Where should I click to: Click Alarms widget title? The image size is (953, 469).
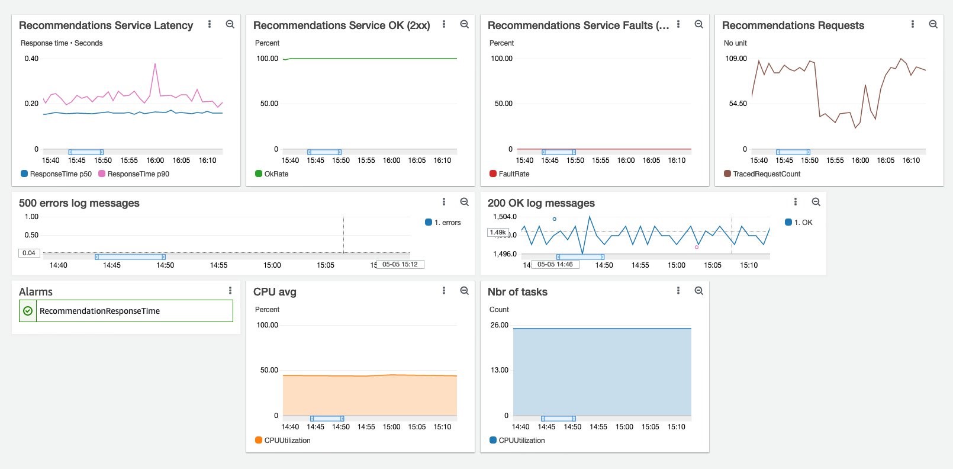(36, 292)
